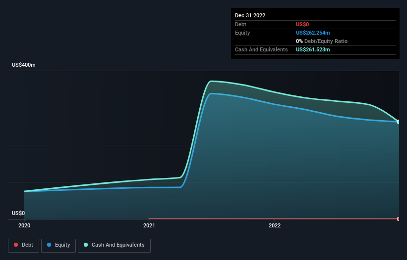
Task: Click the 2020 x-axis label
Action: coord(24,225)
